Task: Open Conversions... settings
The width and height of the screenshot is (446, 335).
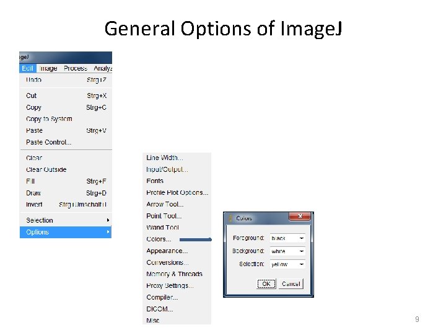Action: (x=177, y=262)
